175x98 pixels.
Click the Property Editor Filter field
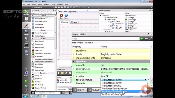coord(106,39)
